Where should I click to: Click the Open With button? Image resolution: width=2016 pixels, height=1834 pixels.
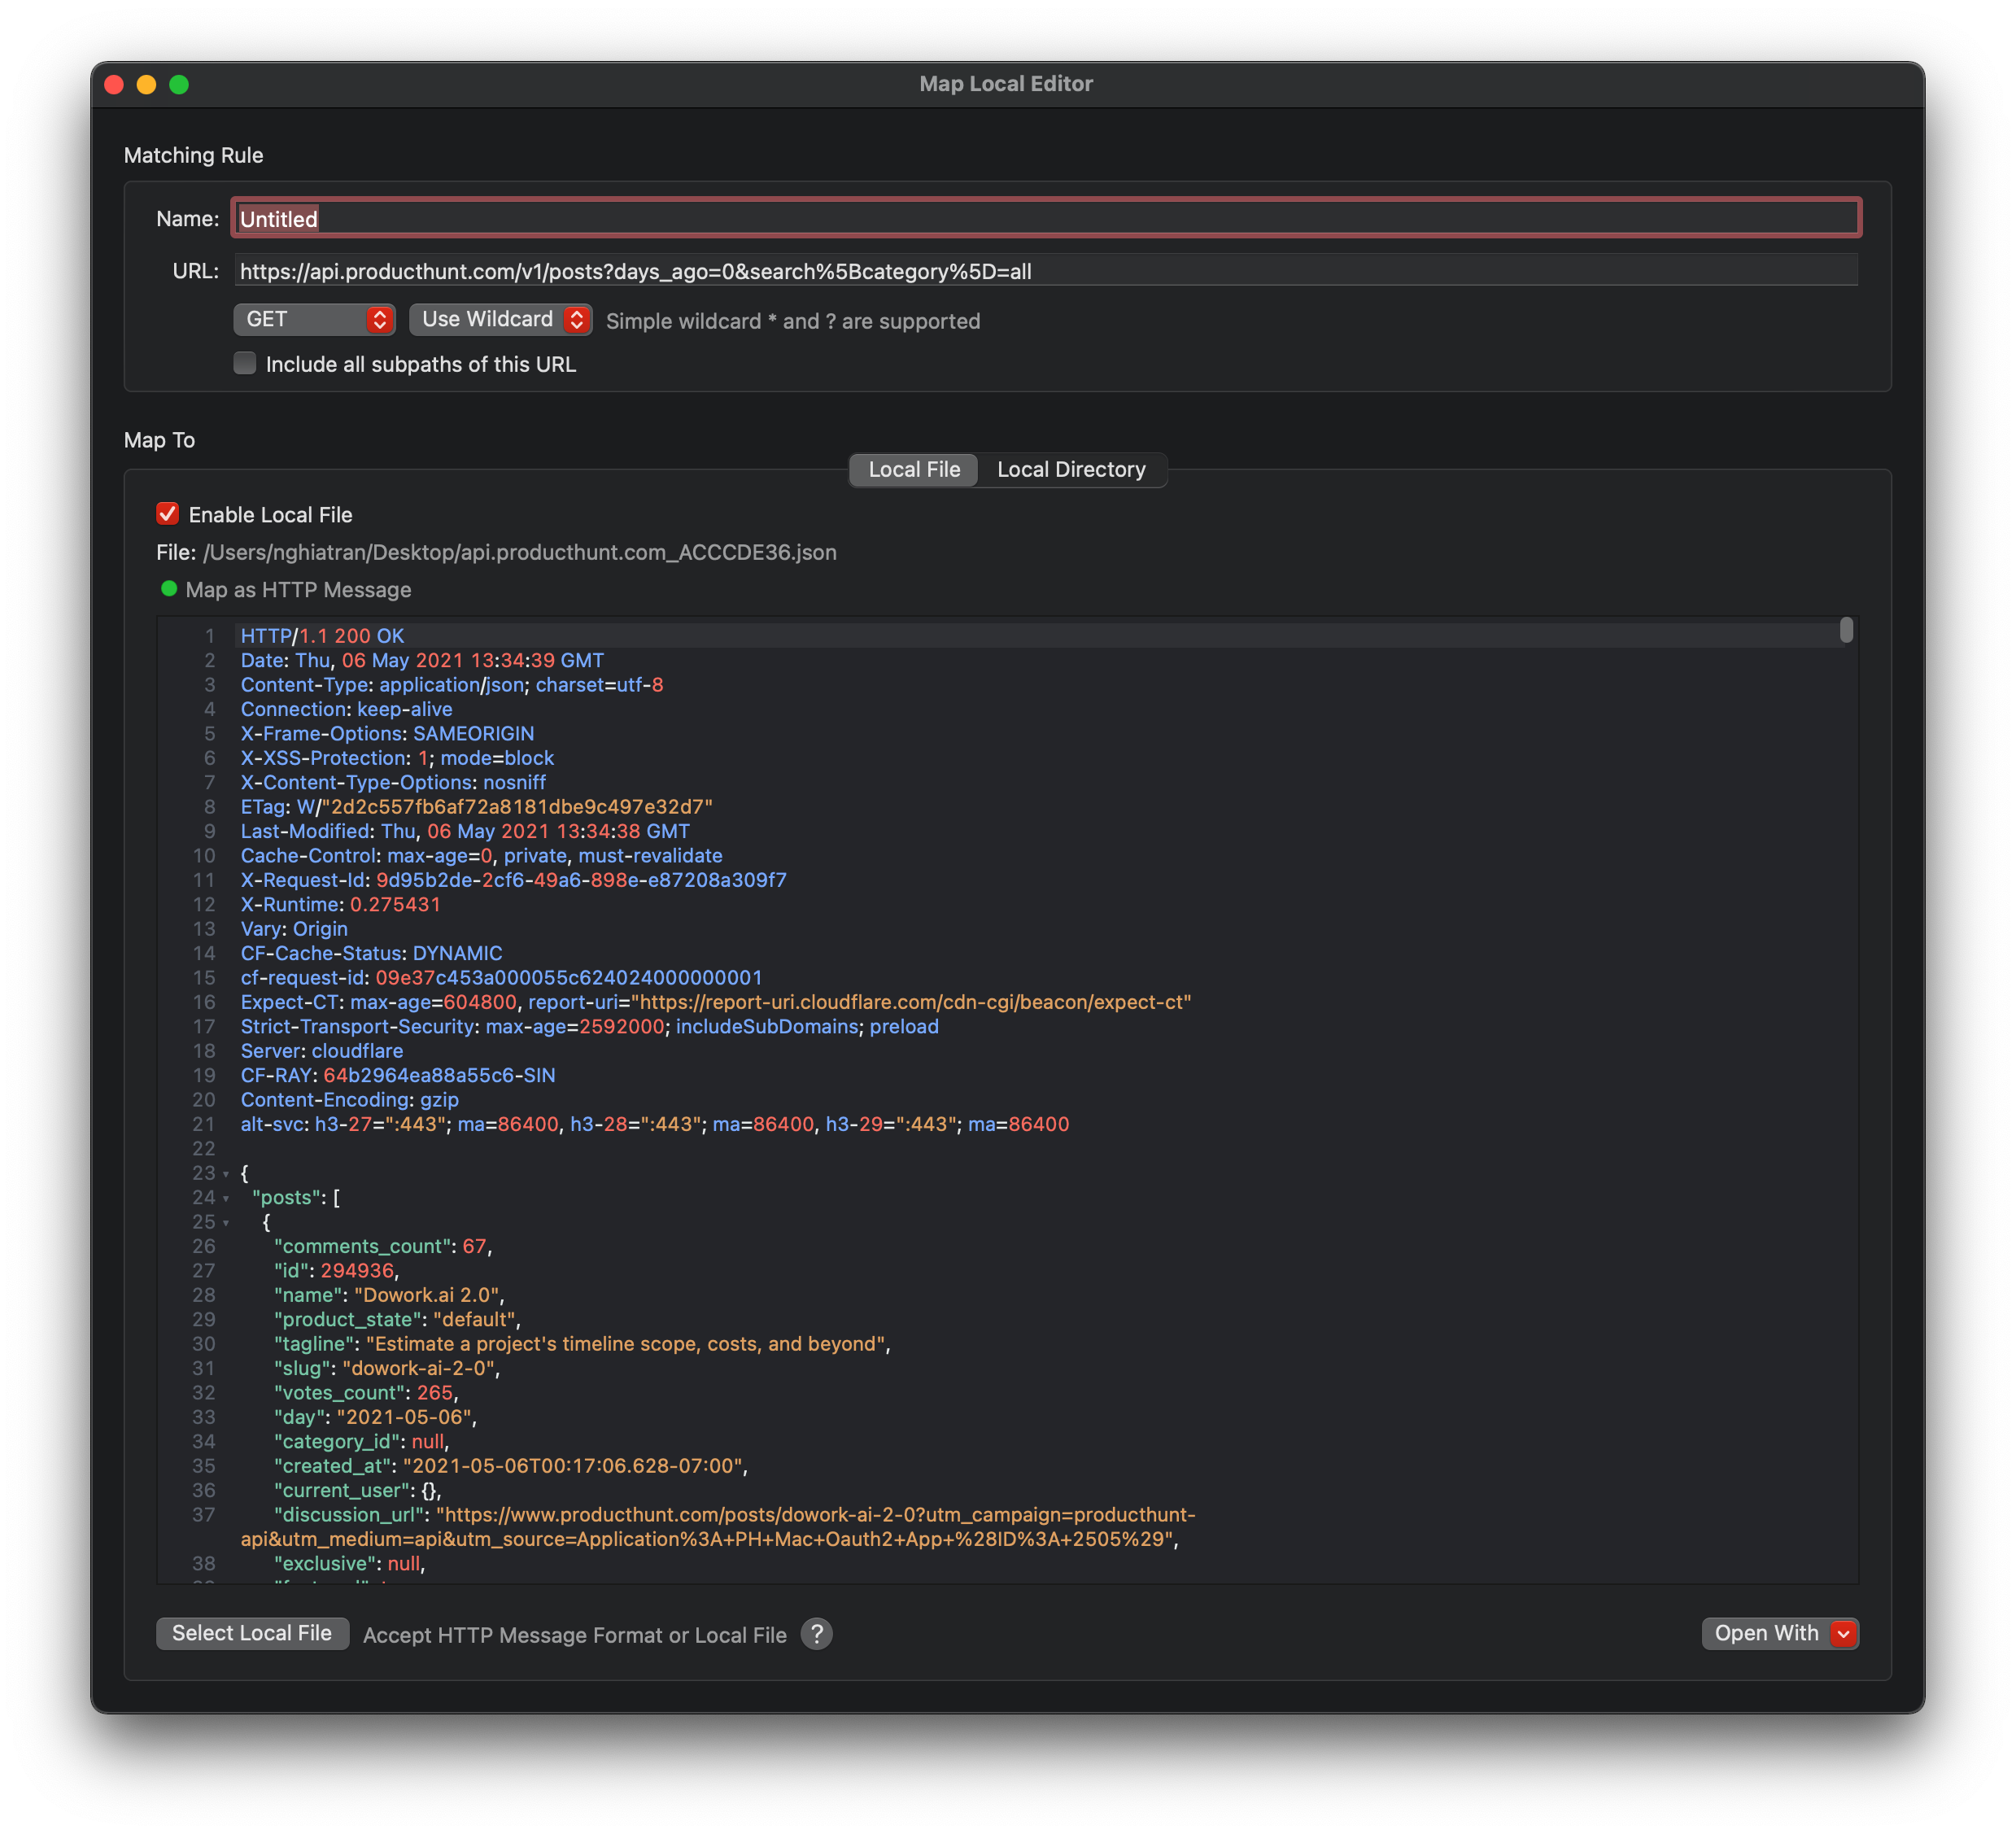click(x=1766, y=1634)
